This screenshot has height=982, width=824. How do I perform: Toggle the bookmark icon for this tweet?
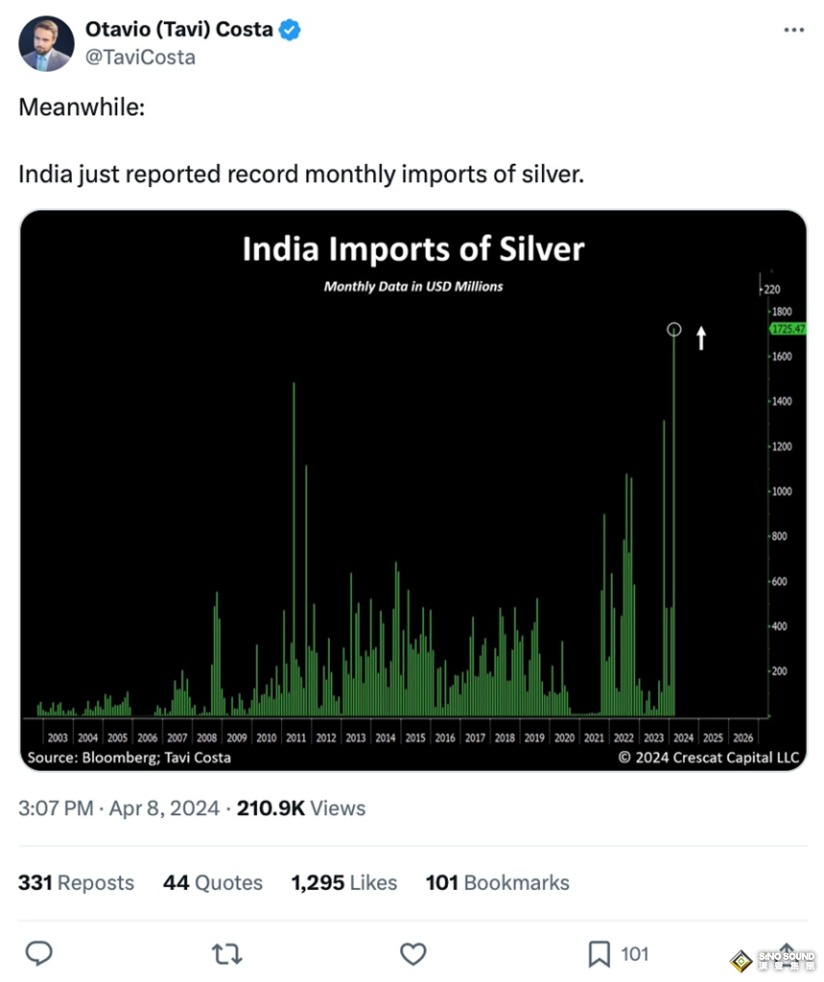599,953
